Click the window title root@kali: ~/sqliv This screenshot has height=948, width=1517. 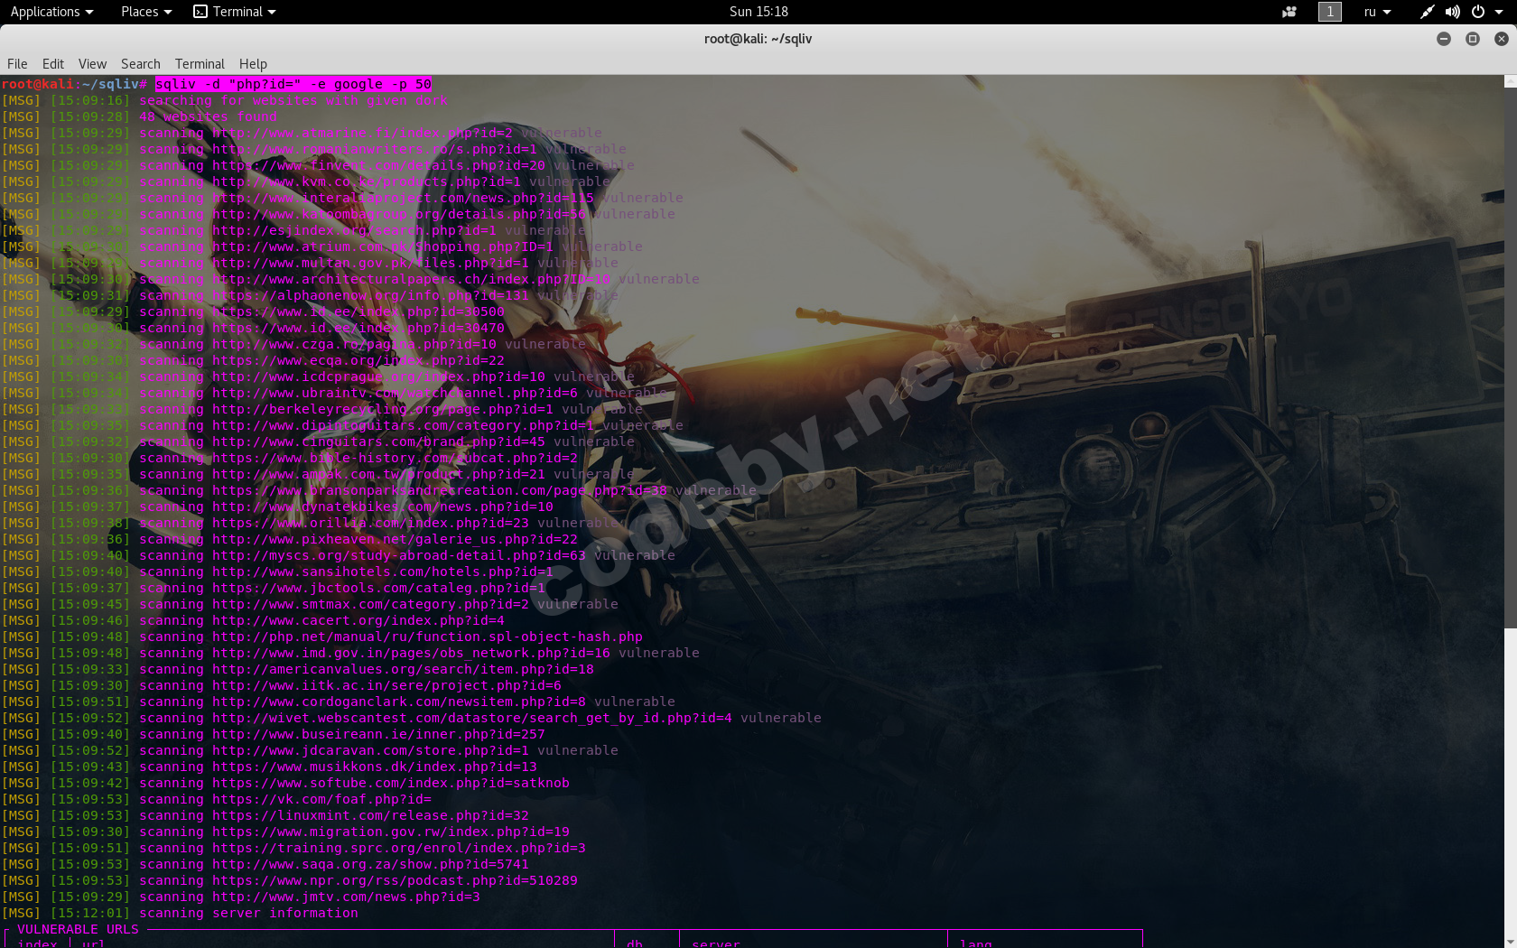(758, 39)
